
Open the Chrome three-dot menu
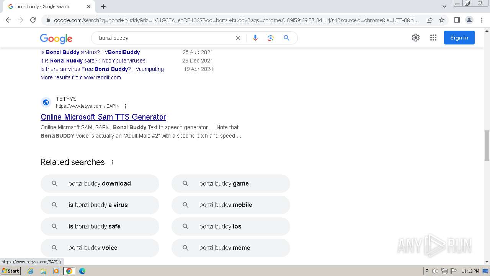point(482,20)
